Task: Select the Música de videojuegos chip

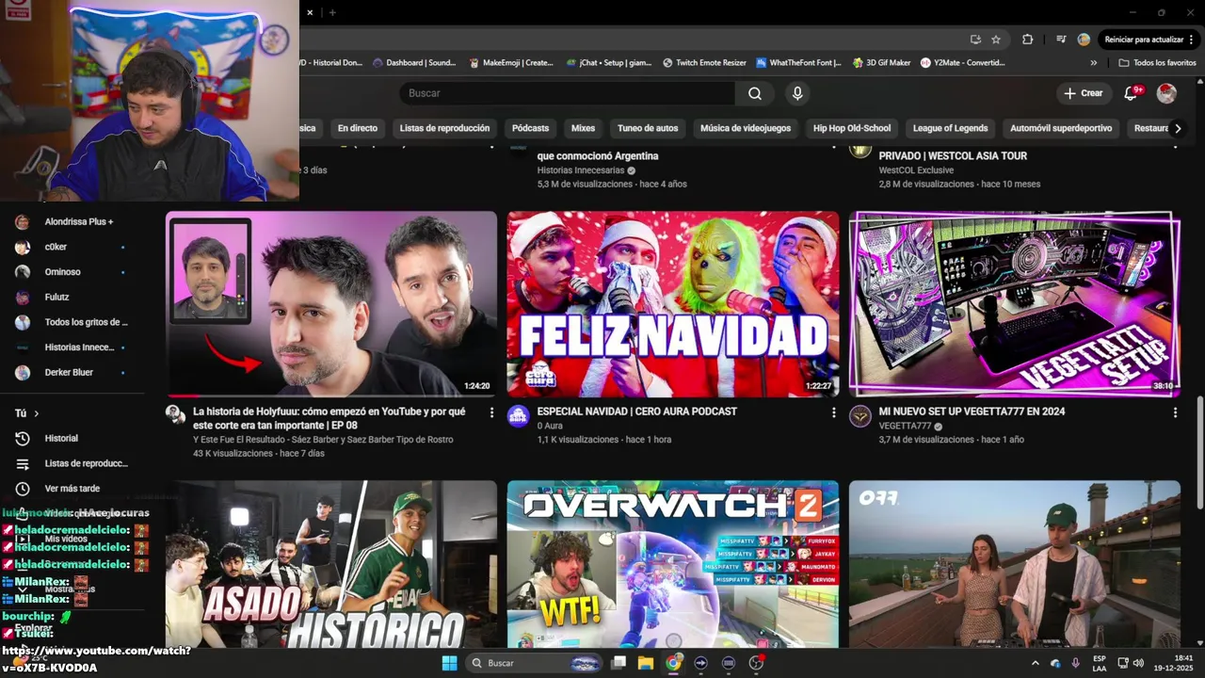Action: click(746, 128)
